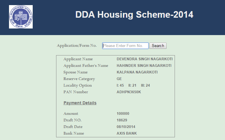The height and width of the screenshot is (140, 225).
Task: Select the Payment Details heading
Action: 80,103
